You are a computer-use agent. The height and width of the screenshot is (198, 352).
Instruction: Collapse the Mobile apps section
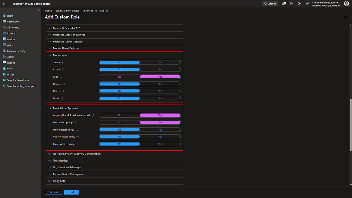tap(114, 55)
